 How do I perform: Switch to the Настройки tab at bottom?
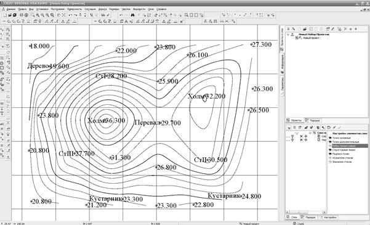click(x=329, y=217)
